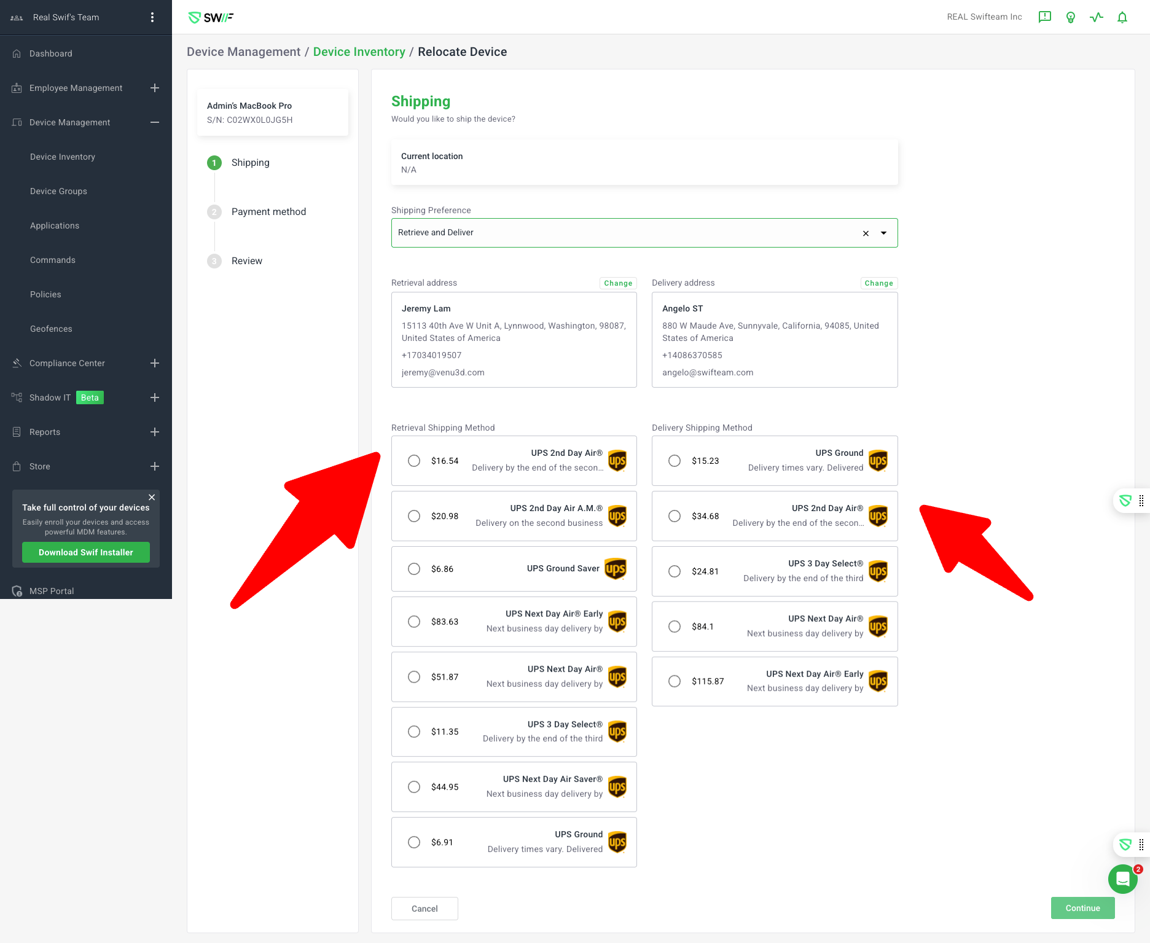Click Device Inventory breadcrumb link
Viewport: 1150px width, 943px height.
coord(359,52)
